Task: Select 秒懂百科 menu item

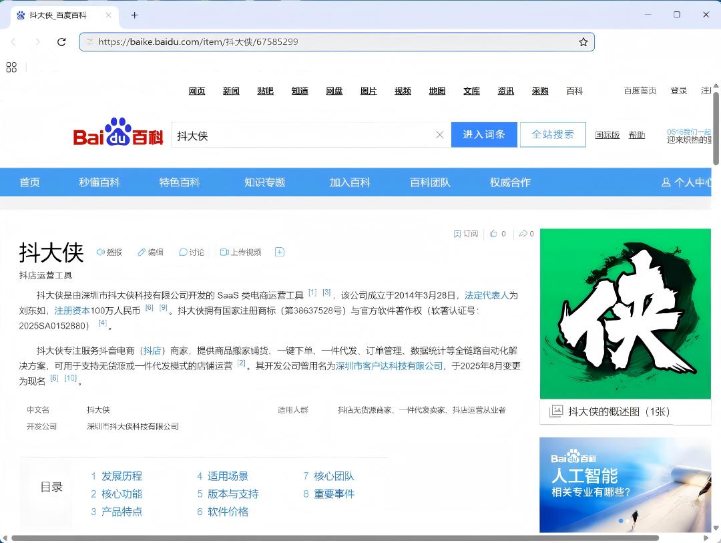Action: [x=99, y=182]
